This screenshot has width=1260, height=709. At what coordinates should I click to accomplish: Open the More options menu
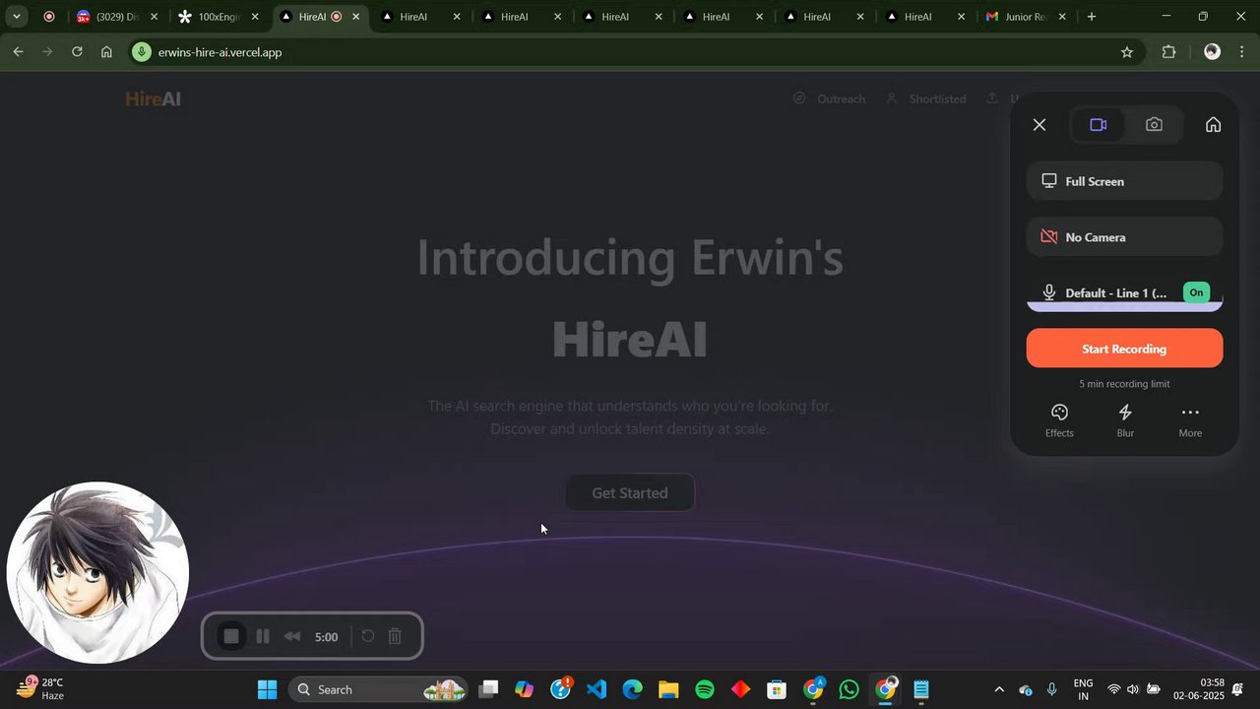coord(1190,420)
